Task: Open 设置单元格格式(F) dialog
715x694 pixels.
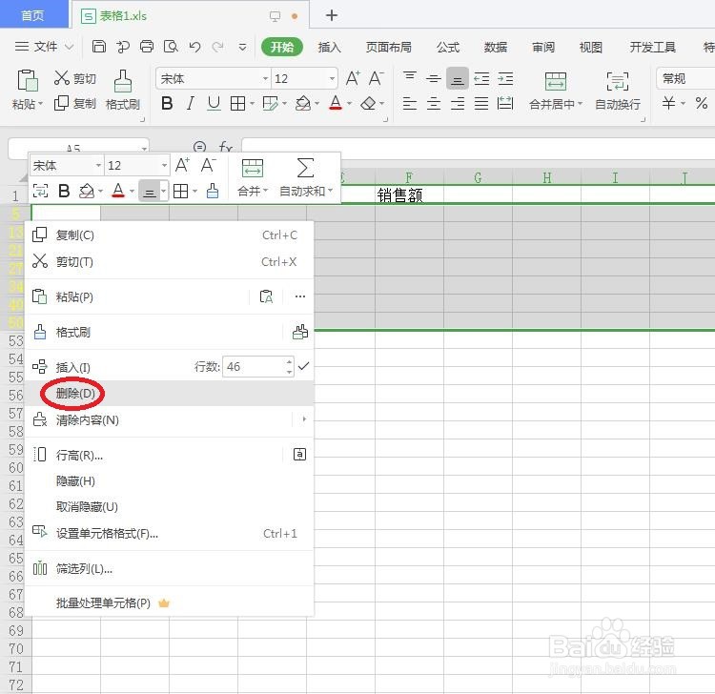Action: pyautogui.click(x=169, y=533)
